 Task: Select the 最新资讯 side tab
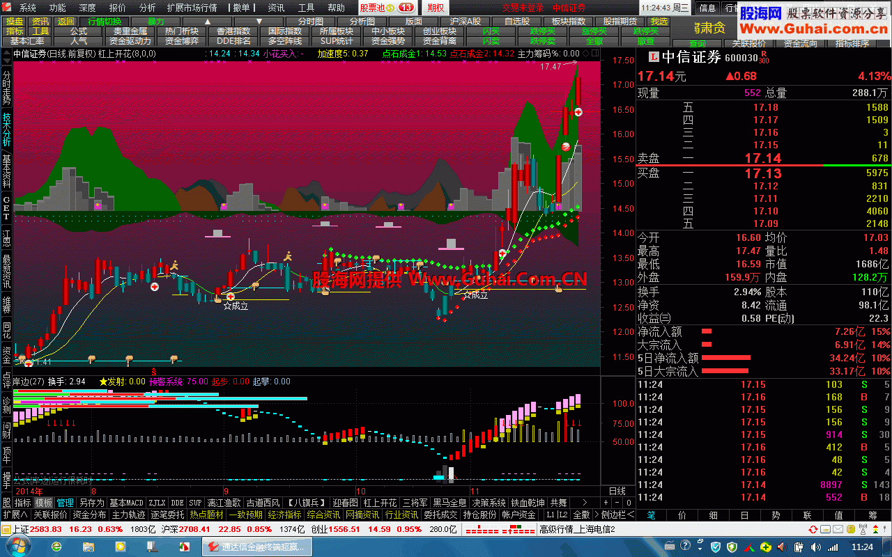click(x=6, y=272)
